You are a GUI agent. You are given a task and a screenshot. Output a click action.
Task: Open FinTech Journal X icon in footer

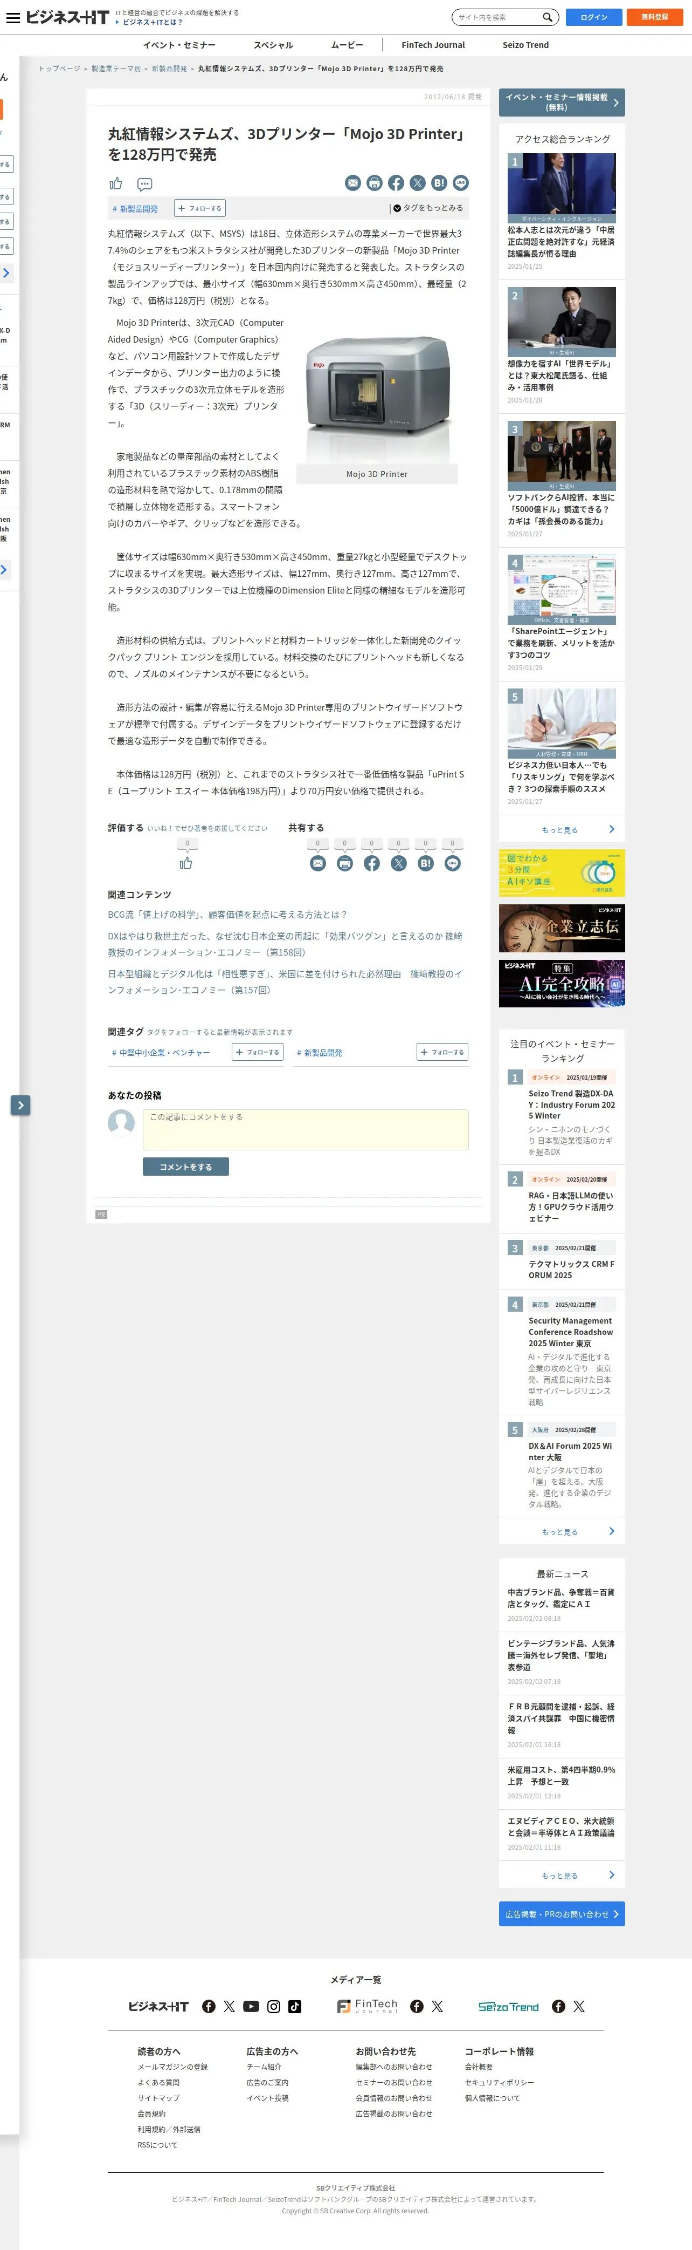[437, 2006]
